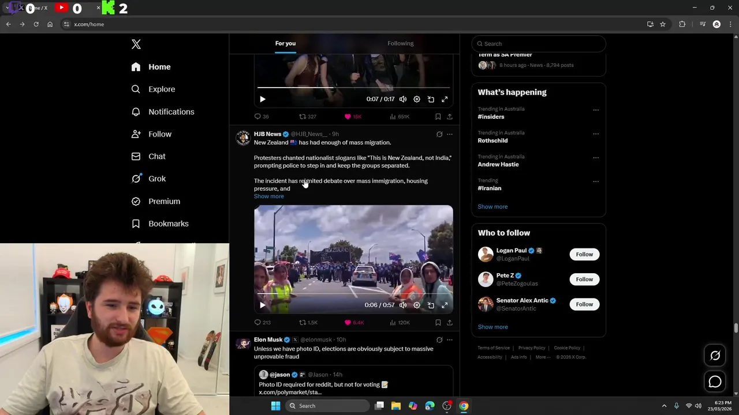Open more options for Rothschild trend
Screen dimensions: 739x415
(x=596, y=134)
